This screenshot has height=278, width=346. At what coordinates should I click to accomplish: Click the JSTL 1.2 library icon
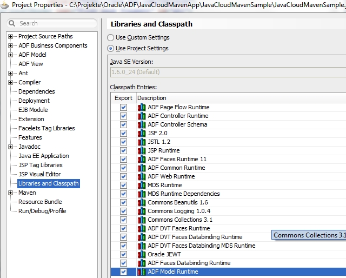(x=142, y=142)
